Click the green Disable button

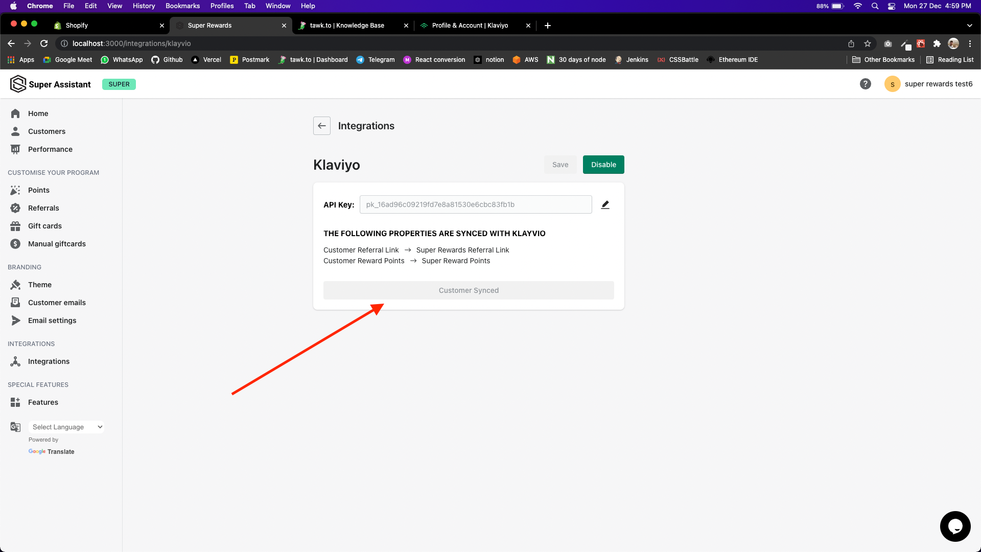(x=603, y=165)
